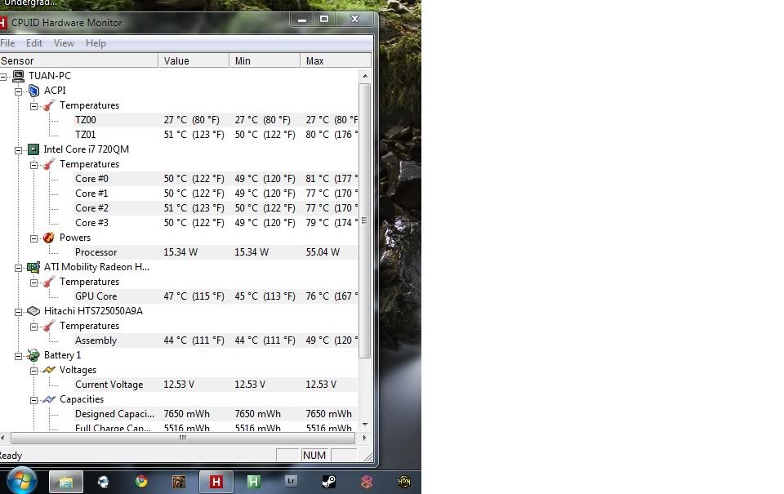Click vertical scrollbar up arrow
The width and height of the screenshot is (784, 494).
365,76
